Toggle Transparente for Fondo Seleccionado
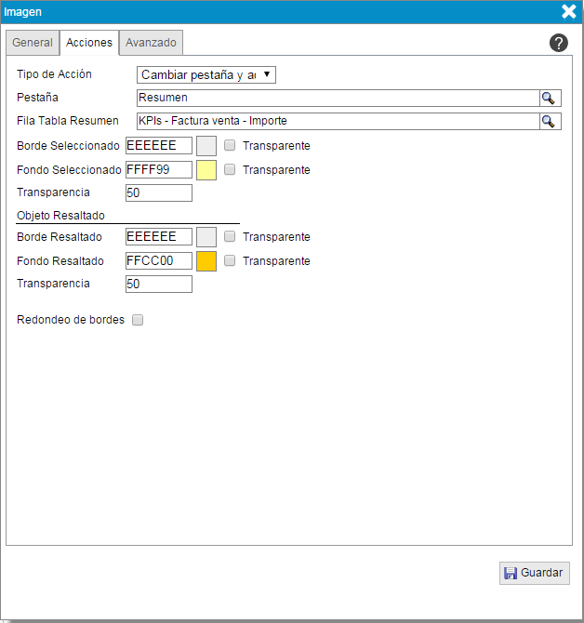This screenshot has width=584, height=623. 230,170
